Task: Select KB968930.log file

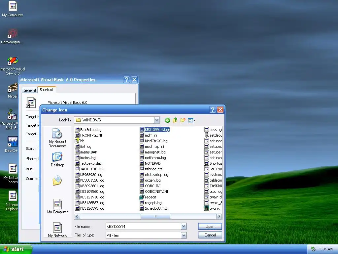Action: (x=88, y=175)
